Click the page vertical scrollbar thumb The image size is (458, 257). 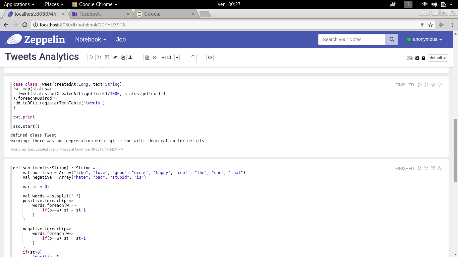click(455, 151)
